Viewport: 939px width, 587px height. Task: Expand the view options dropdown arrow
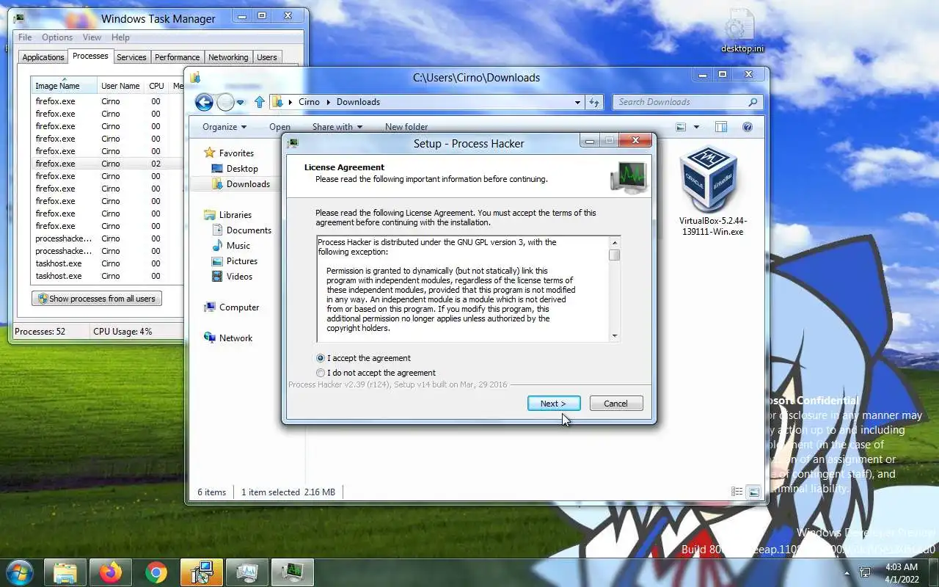[696, 127]
